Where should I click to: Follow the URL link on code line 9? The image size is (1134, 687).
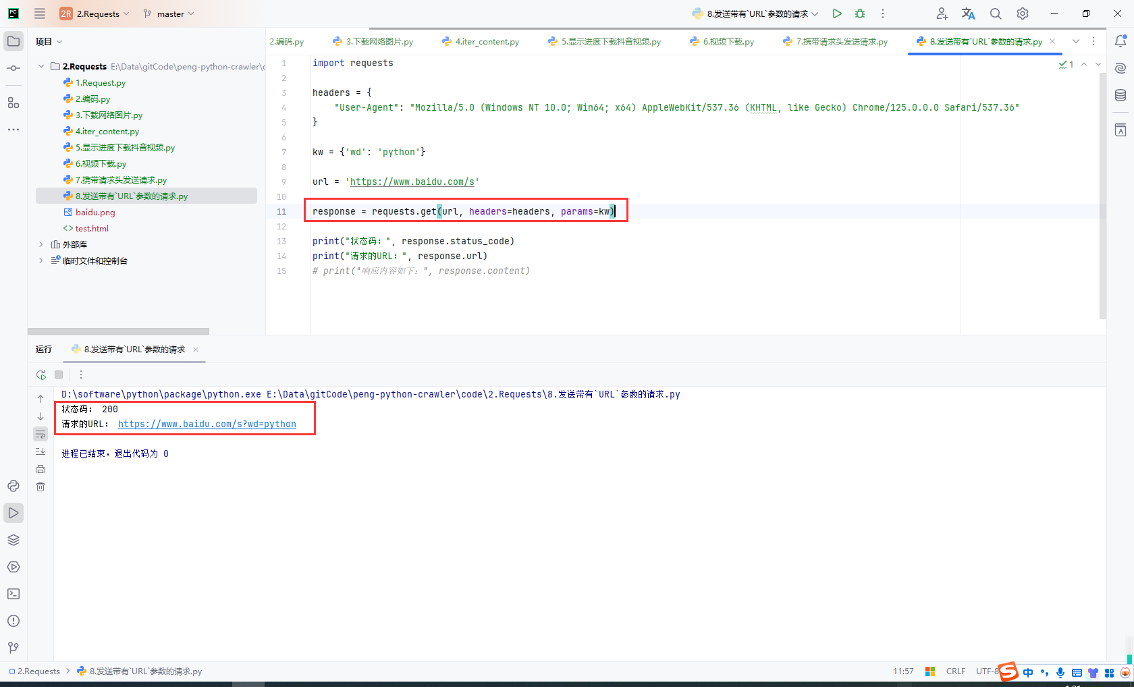tap(412, 182)
